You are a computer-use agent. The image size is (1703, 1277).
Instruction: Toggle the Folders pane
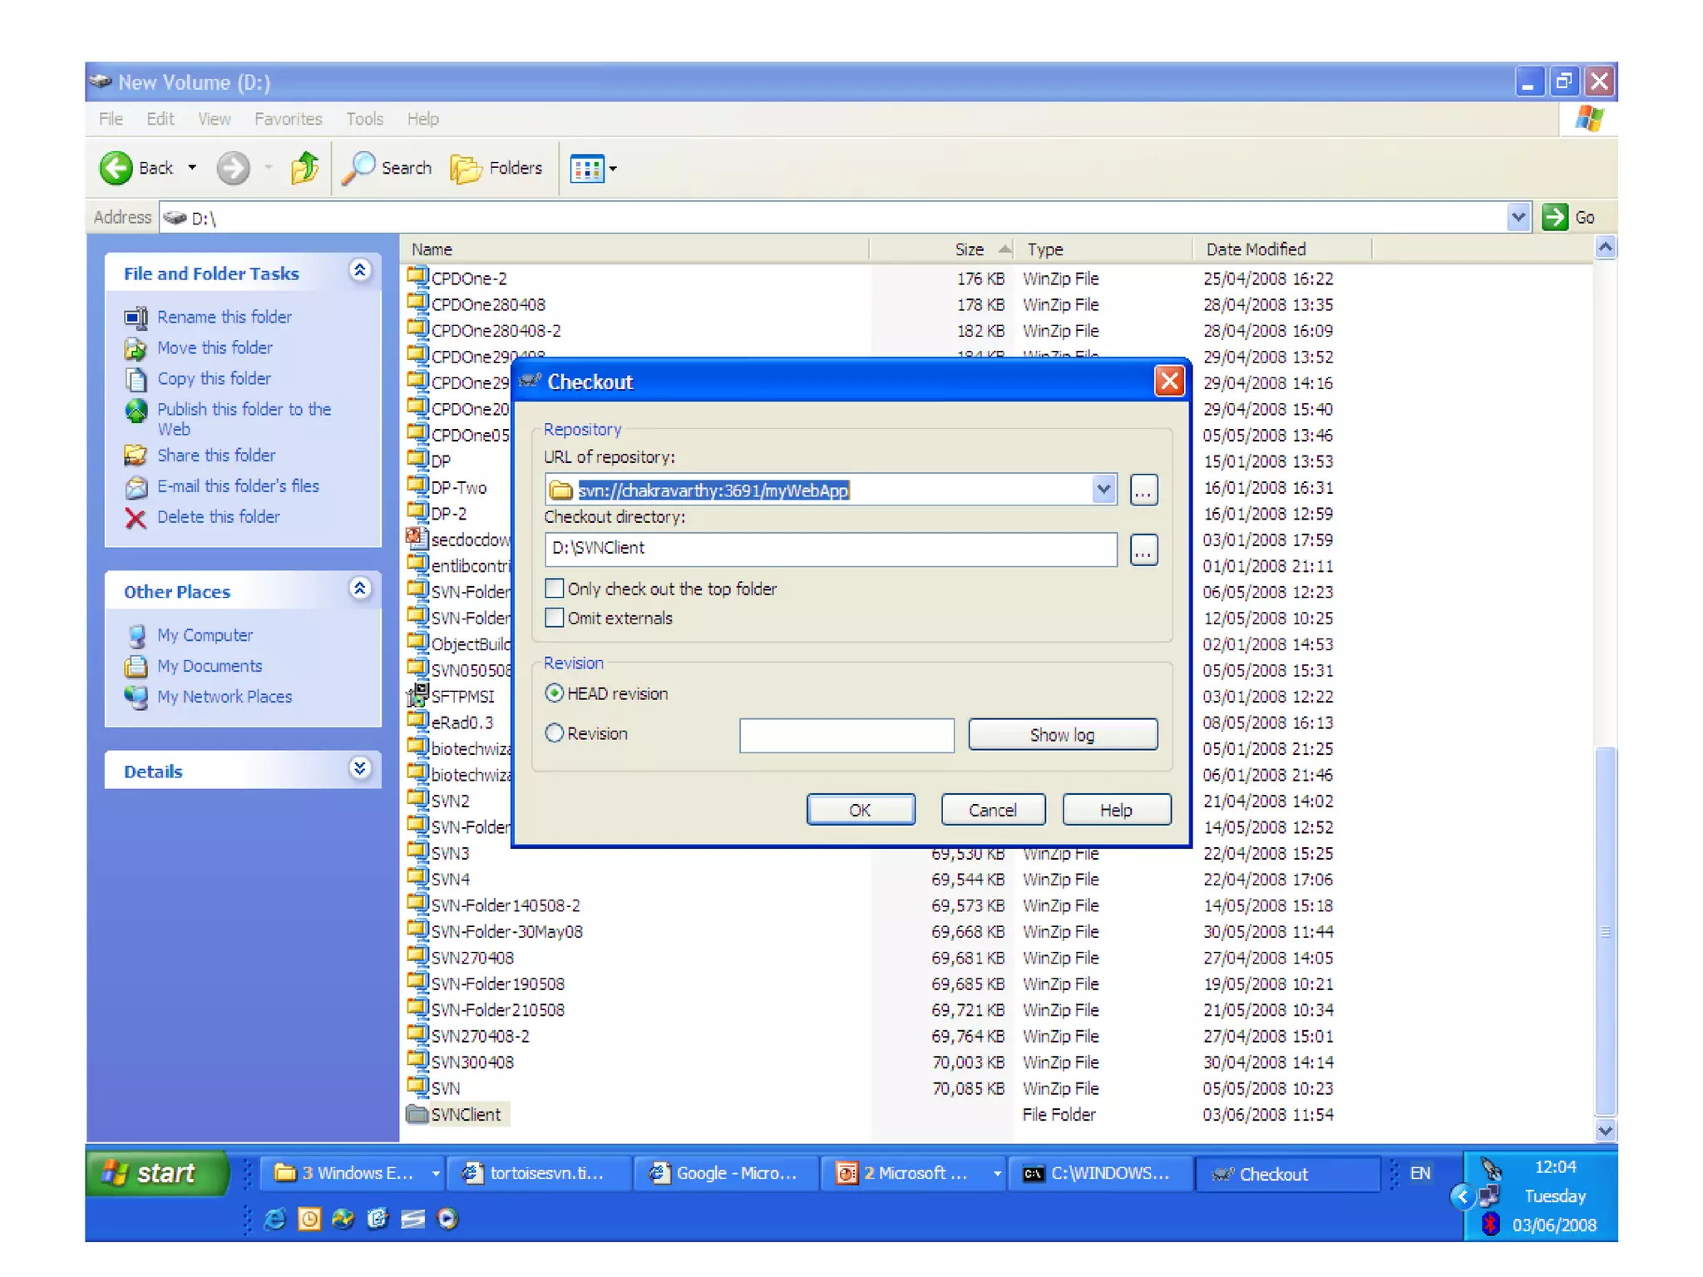(x=496, y=168)
